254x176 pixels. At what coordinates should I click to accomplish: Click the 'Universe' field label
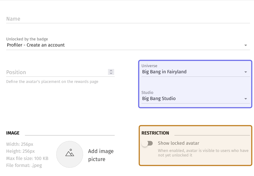coord(149,66)
